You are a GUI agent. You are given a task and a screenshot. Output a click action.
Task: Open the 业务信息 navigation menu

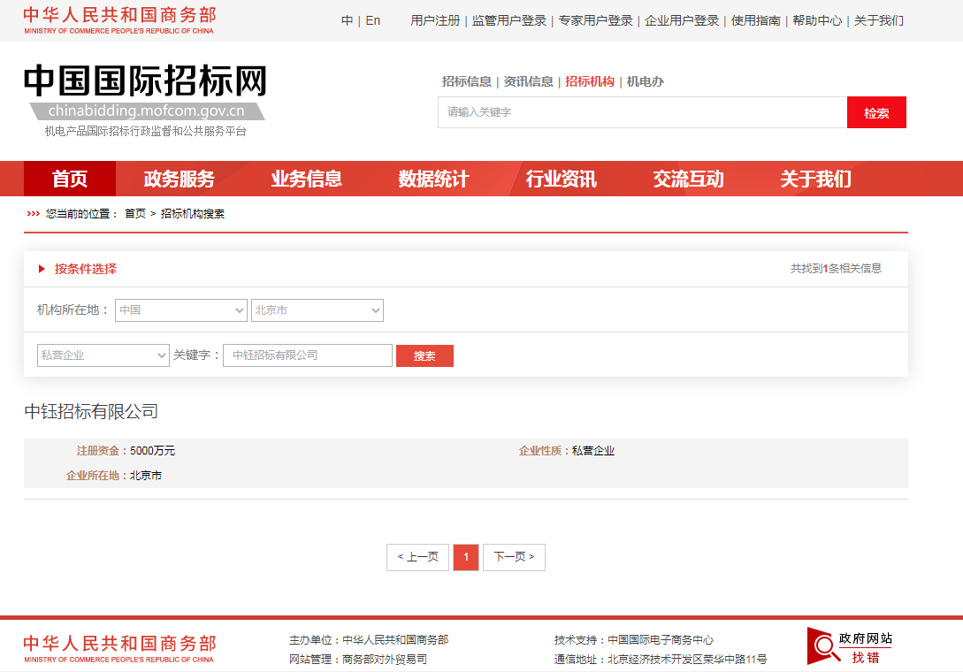click(307, 179)
